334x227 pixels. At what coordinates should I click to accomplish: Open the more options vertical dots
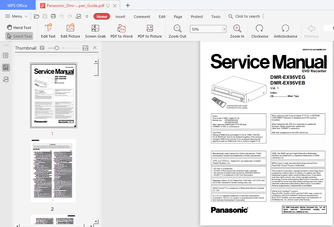click(x=263, y=16)
